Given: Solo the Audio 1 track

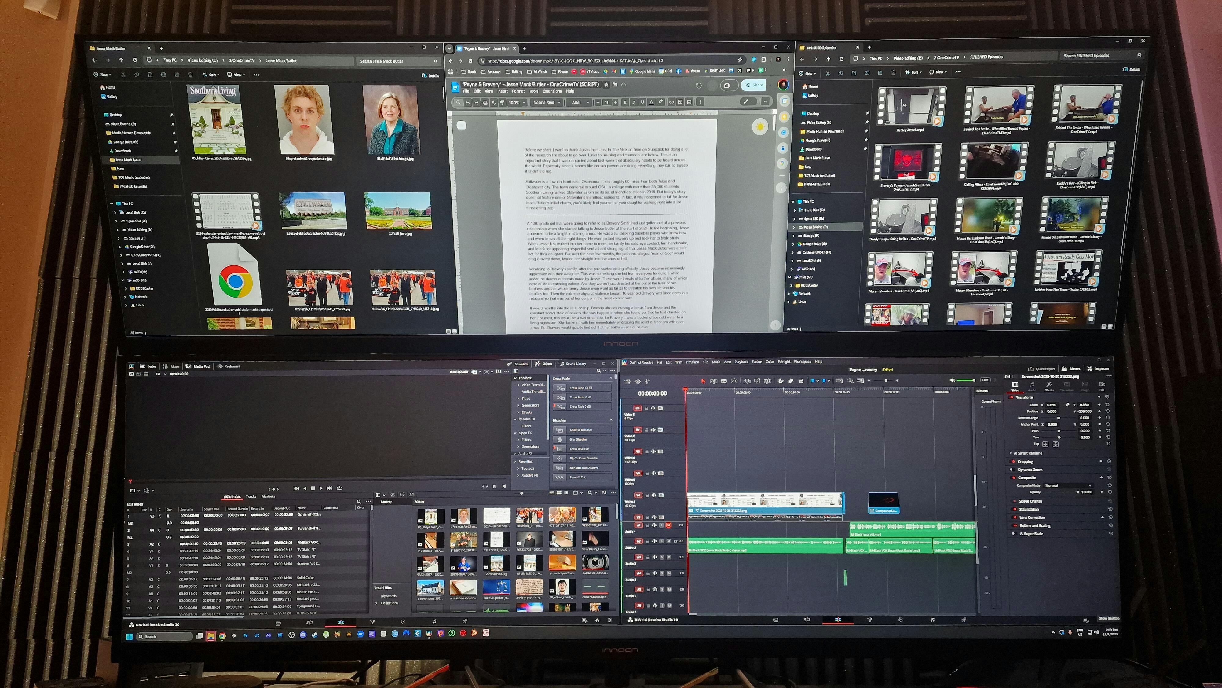Looking at the screenshot, I should (x=661, y=525).
